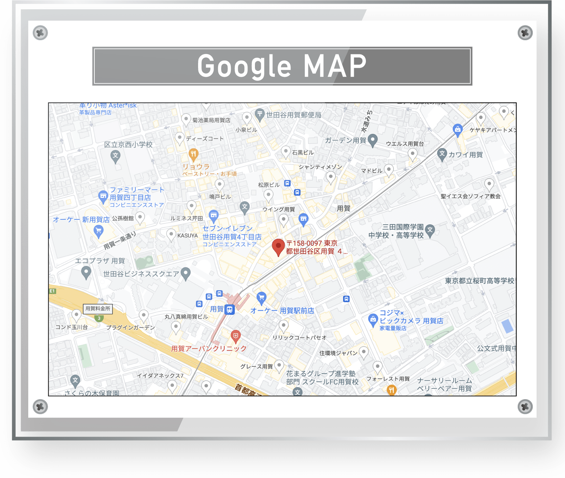565x478 pixels.
Task: Click the red location pin at 〒158-0097
Action: coord(278,248)
